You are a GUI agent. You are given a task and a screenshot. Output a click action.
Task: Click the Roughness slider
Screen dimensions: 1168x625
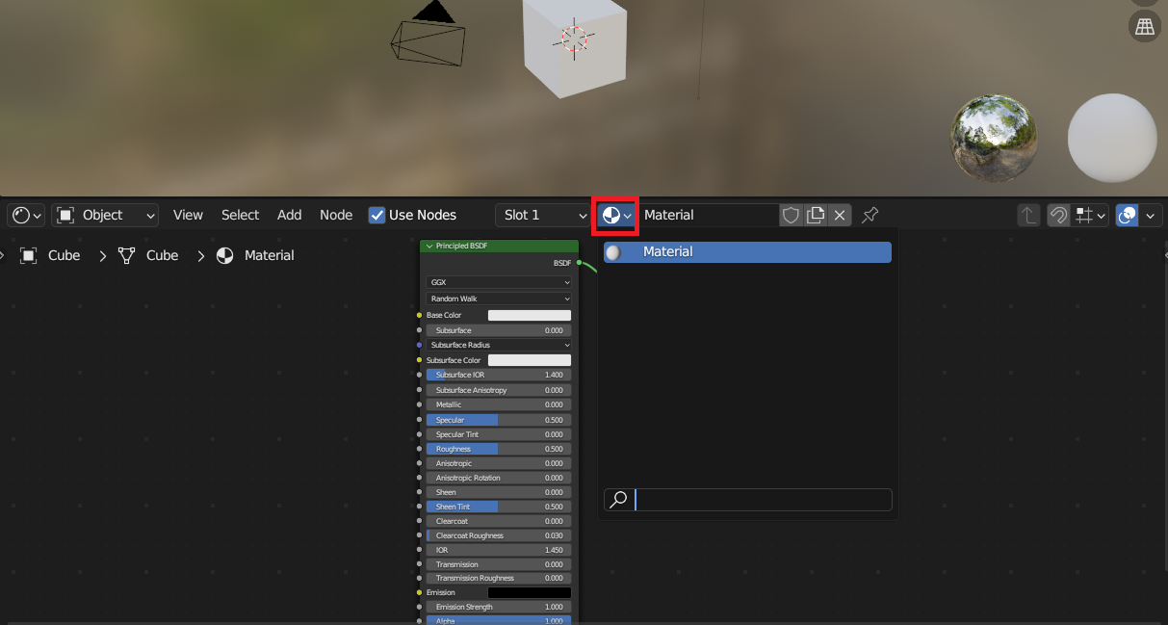[499, 449]
